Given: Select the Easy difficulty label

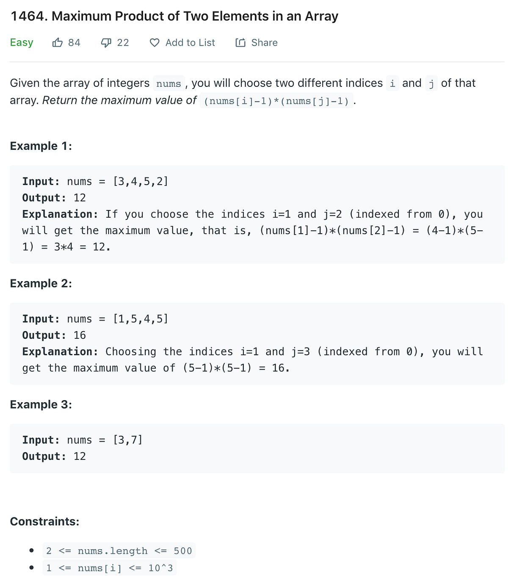Looking at the screenshot, I should pyautogui.click(x=22, y=42).
